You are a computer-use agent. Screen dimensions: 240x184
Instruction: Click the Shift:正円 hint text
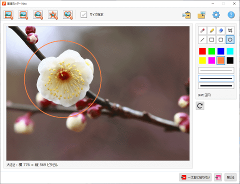(204, 95)
